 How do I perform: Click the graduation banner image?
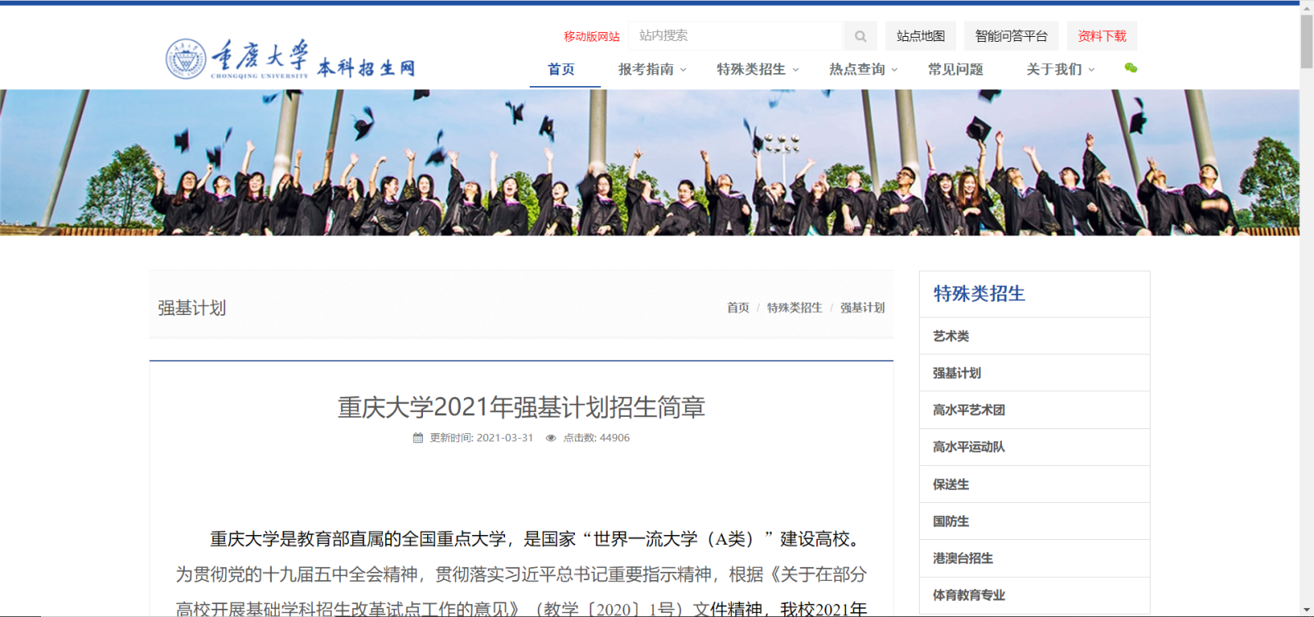point(650,162)
